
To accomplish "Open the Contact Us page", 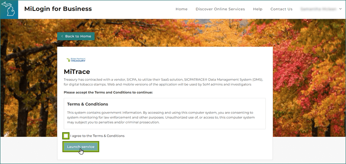I will pyautogui.click(x=282, y=9).
